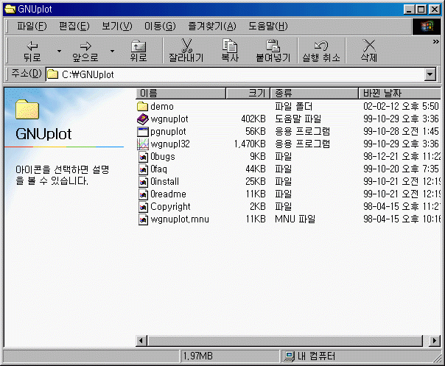Select the file name wgnupl32
This screenshot has width=445, height=366.
pos(170,144)
